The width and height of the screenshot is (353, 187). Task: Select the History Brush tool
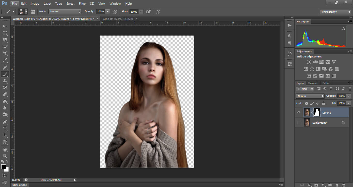click(x=5, y=88)
